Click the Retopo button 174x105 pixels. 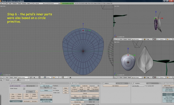click(x=46, y=91)
